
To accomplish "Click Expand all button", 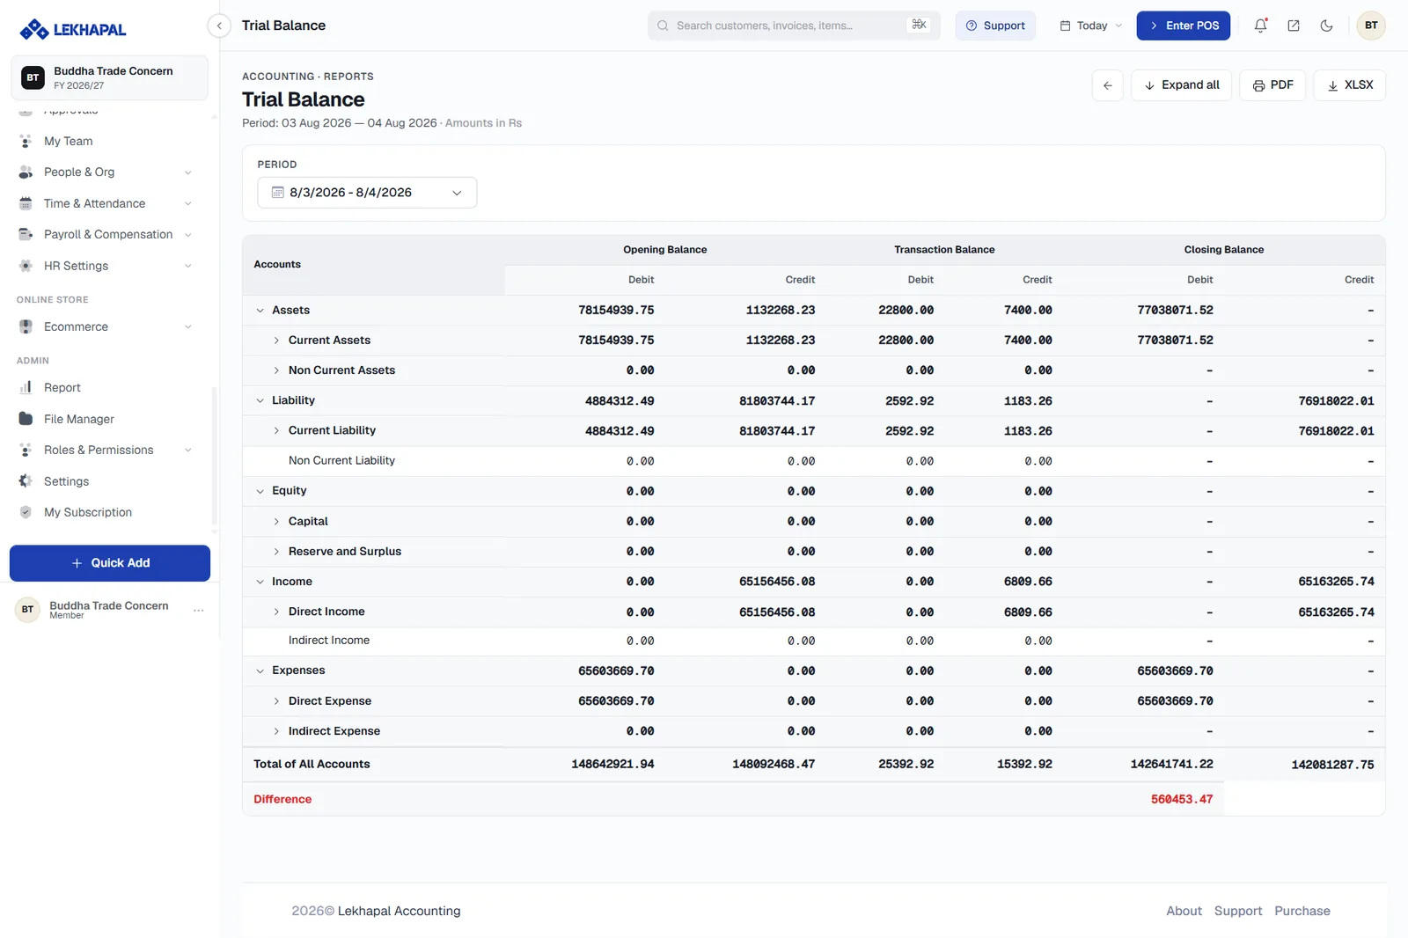I will pos(1181,85).
